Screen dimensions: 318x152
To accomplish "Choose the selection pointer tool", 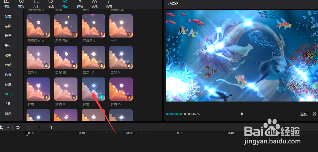I will [x=2, y=127].
